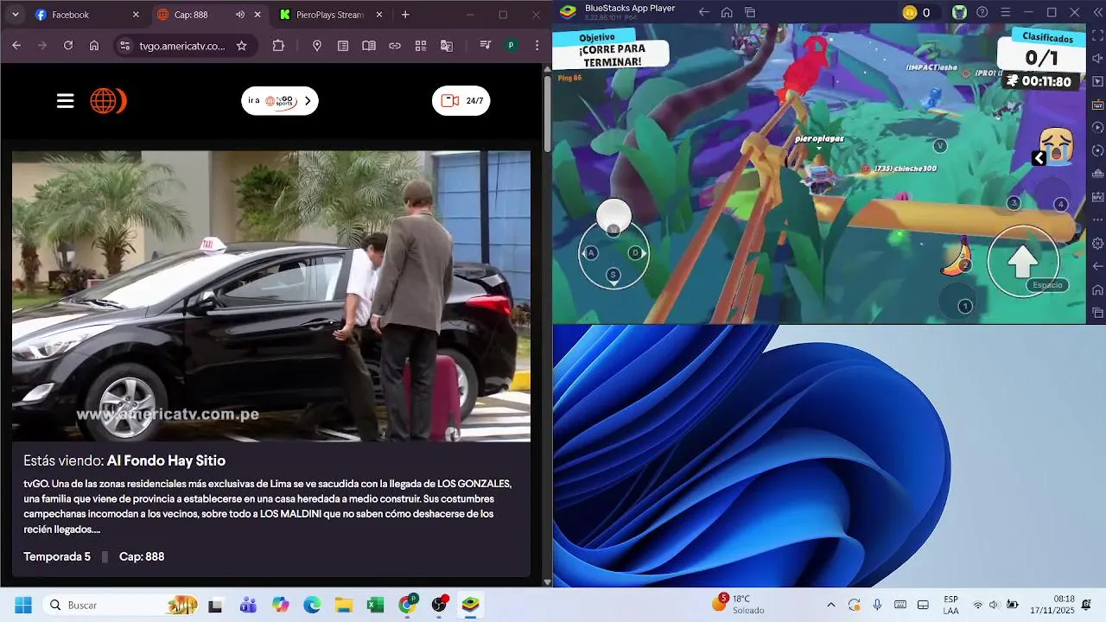Open BlueStacks home from the title bar

pos(727,12)
